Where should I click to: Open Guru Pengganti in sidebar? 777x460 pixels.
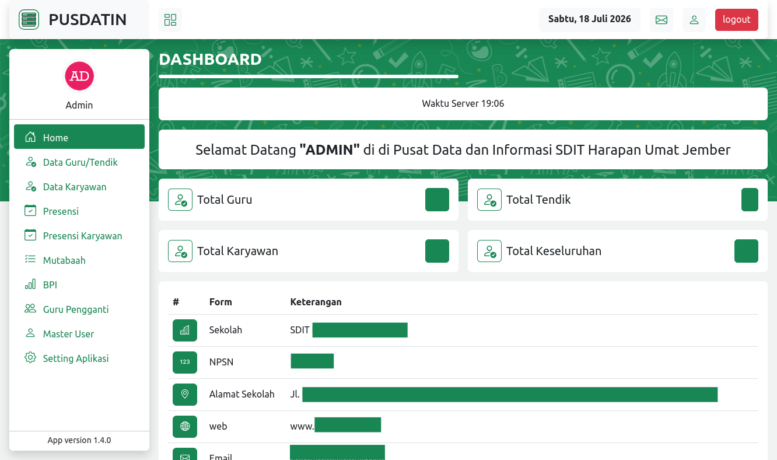(x=79, y=309)
